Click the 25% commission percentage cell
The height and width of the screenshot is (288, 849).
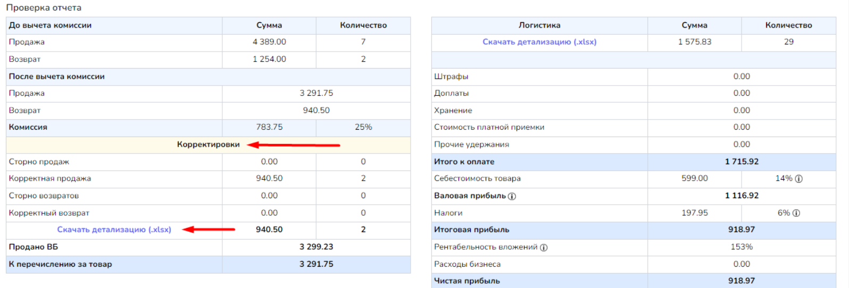(x=363, y=127)
